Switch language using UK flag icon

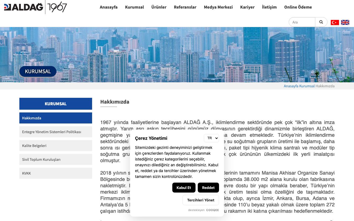pos(345,22)
